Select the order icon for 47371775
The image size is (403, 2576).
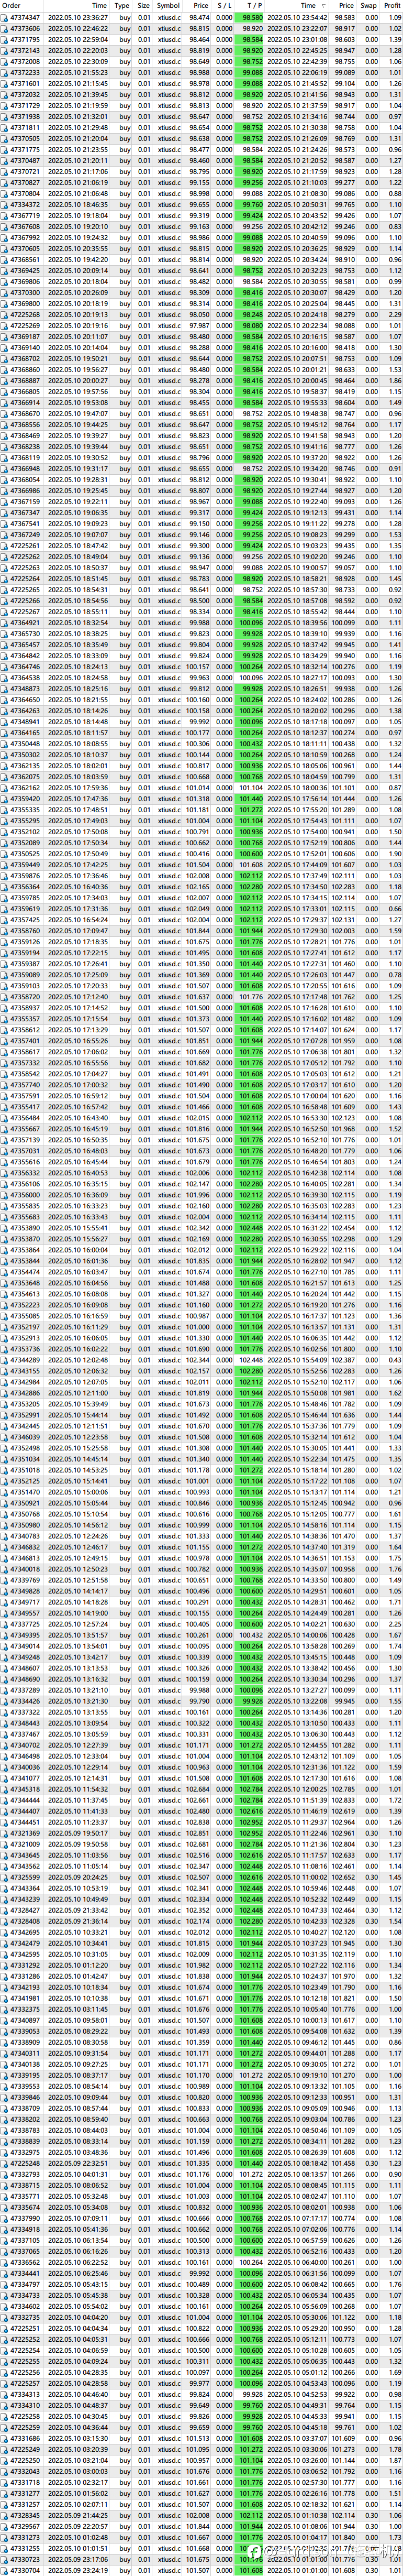4,149
